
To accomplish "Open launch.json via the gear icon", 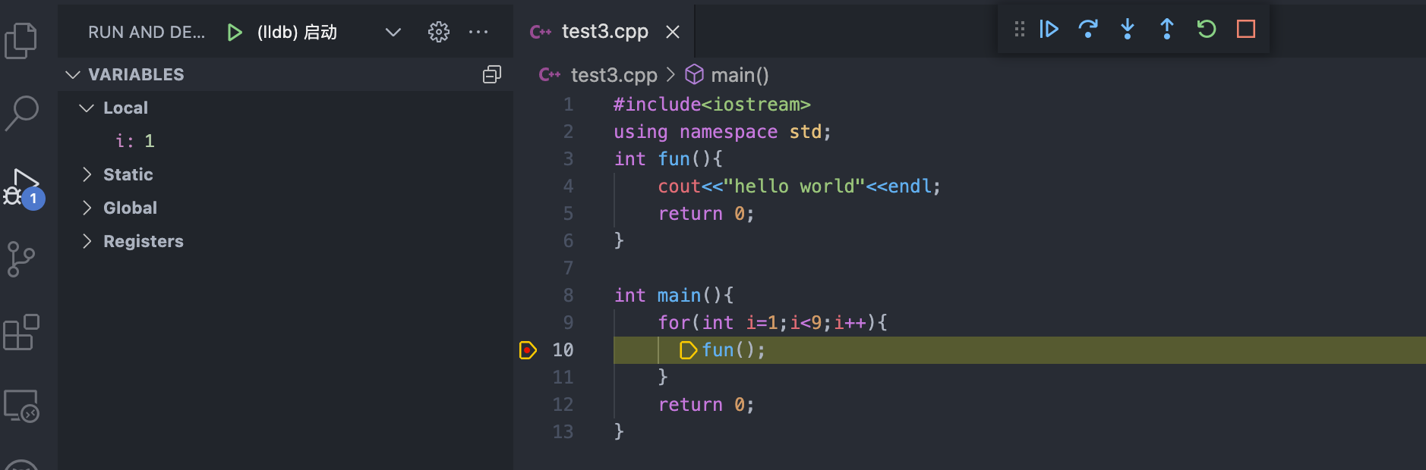I will (439, 32).
